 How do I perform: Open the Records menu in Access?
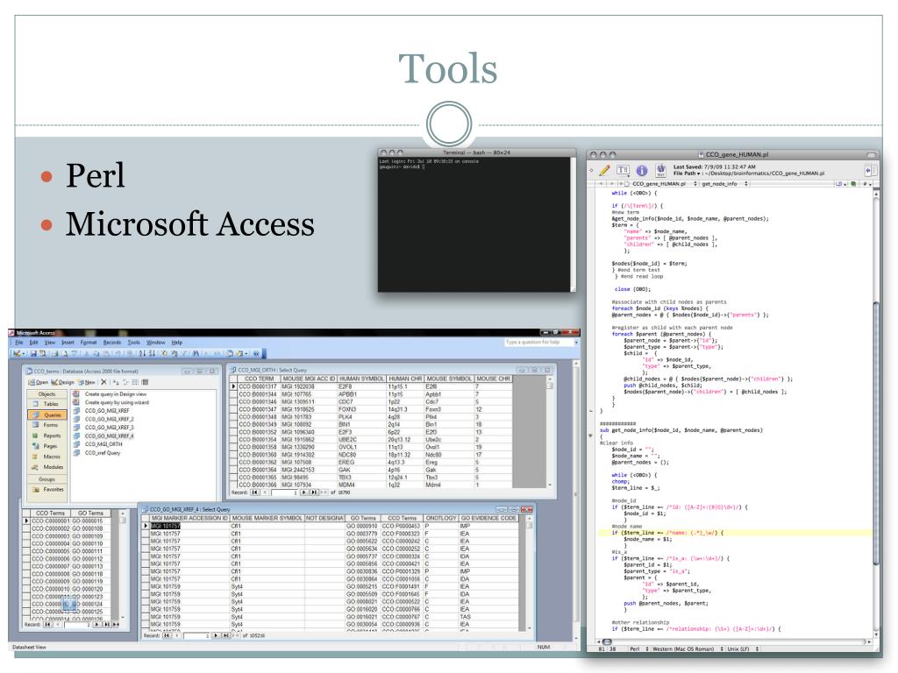(x=112, y=343)
